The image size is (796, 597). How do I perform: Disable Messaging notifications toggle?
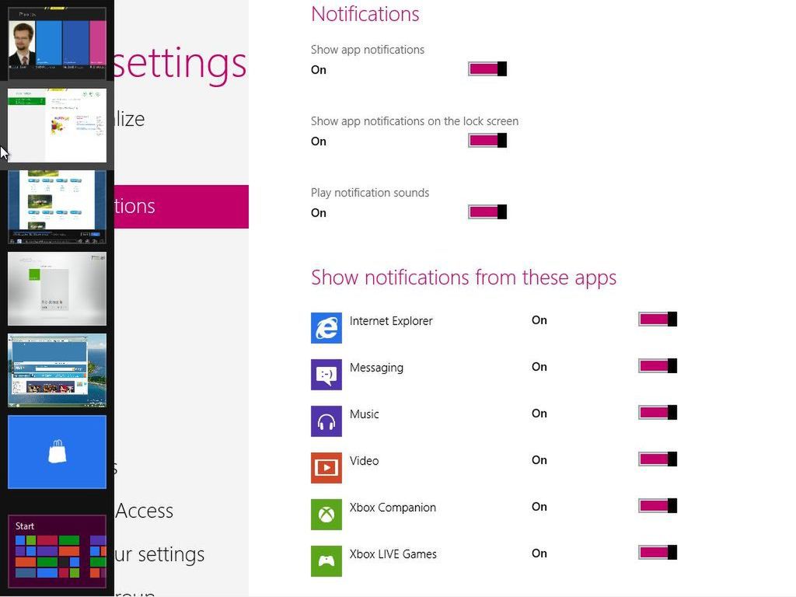(x=658, y=366)
